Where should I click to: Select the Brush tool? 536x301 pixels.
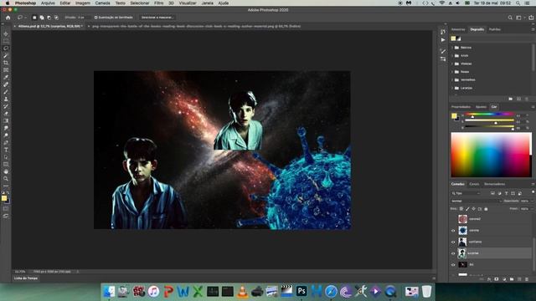click(6, 91)
